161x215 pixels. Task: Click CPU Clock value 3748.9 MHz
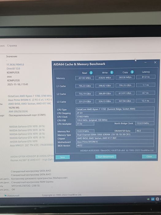(x=115, y=116)
